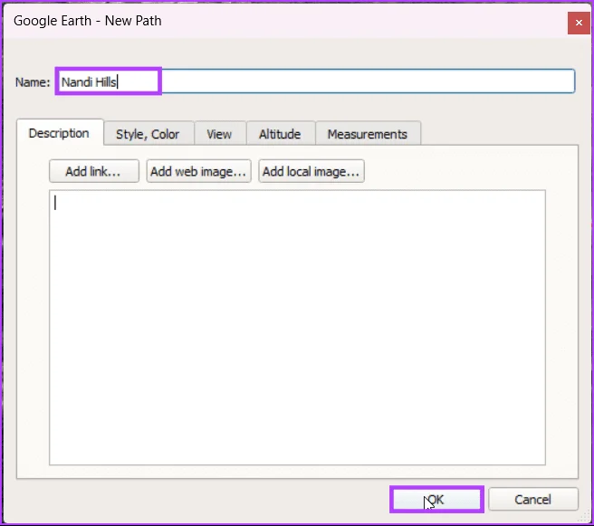Open the View tab

tap(219, 134)
